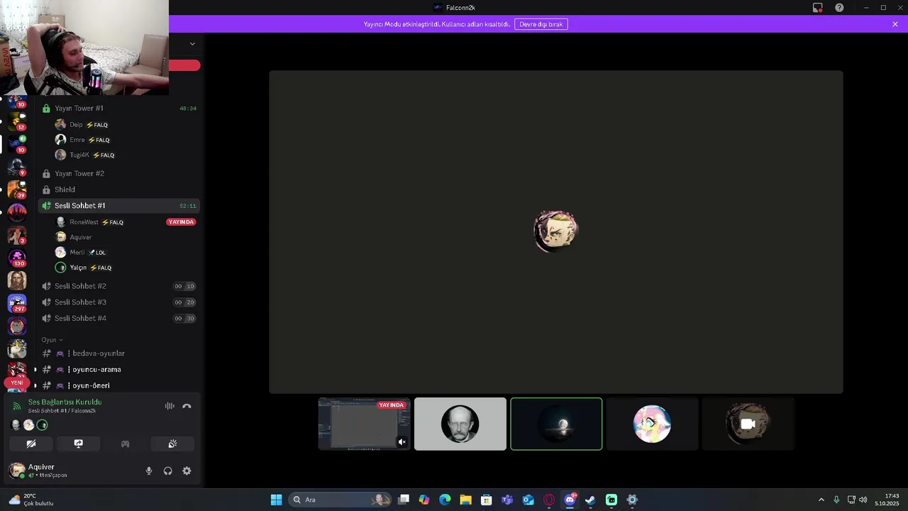Dismiss the purple streamer mode banner
The width and height of the screenshot is (908, 511).
(895, 24)
